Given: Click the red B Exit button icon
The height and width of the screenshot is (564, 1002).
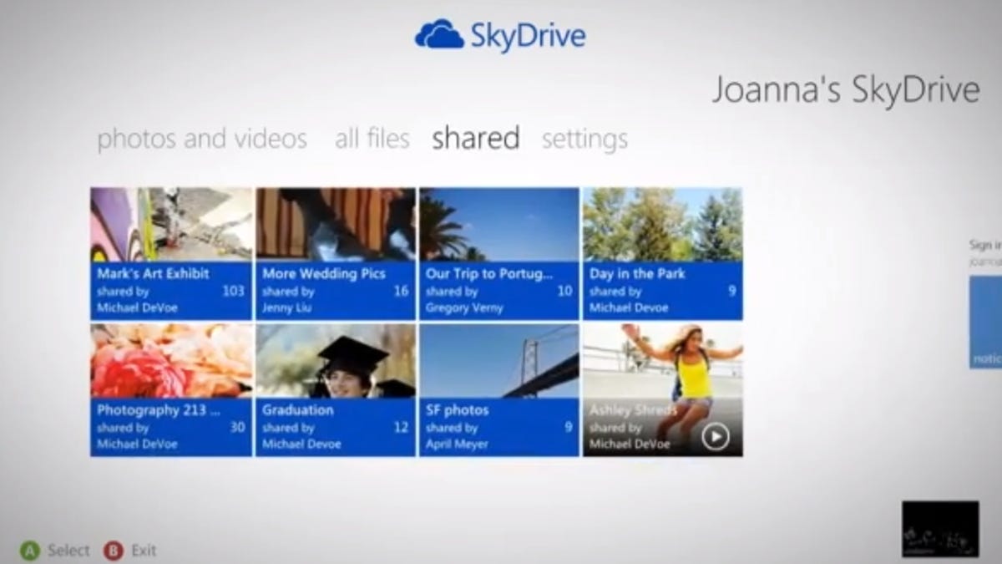Looking at the screenshot, I should tap(114, 551).
